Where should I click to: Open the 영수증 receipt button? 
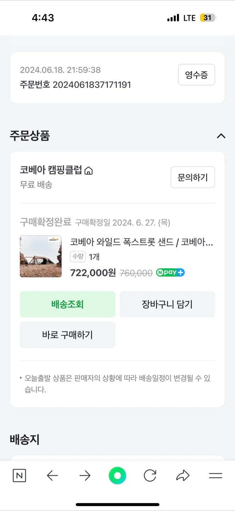[196, 75]
